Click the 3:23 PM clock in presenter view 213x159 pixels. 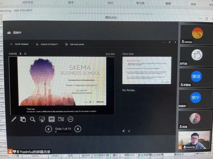pos(110,54)
